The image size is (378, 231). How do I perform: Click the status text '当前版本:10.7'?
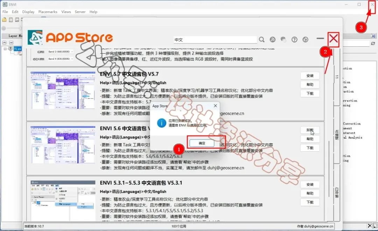[x=34, y=226]
